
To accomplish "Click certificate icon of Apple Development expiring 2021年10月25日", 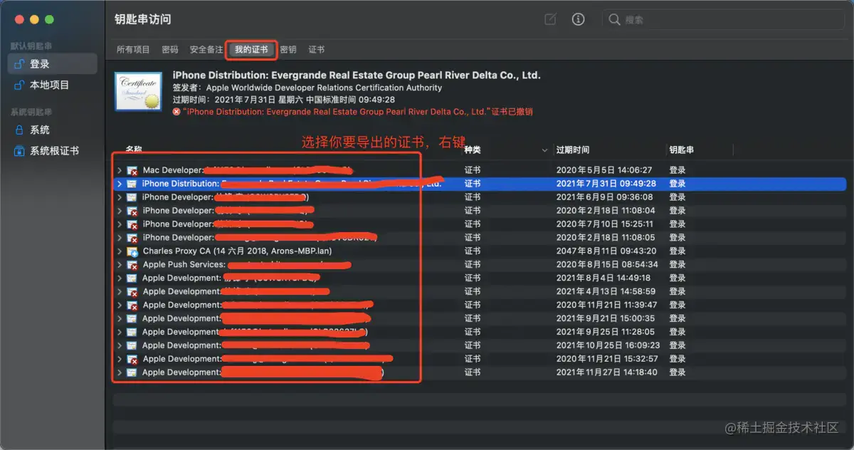I will click(132, 346).
